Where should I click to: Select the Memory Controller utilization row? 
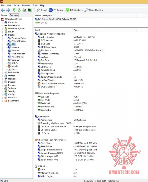click(x=58, y=173)
